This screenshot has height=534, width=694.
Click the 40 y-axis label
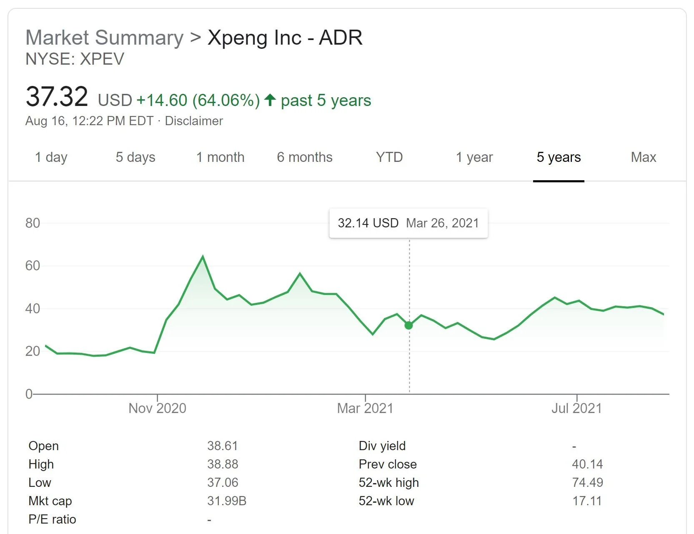33,309
